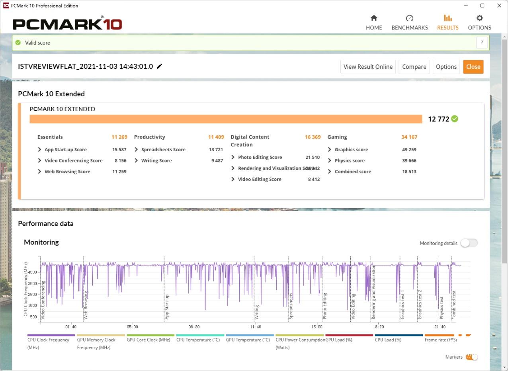Click the PCMark 10 logo
This screenshot has width=508, height=371.
click(67, 24)
